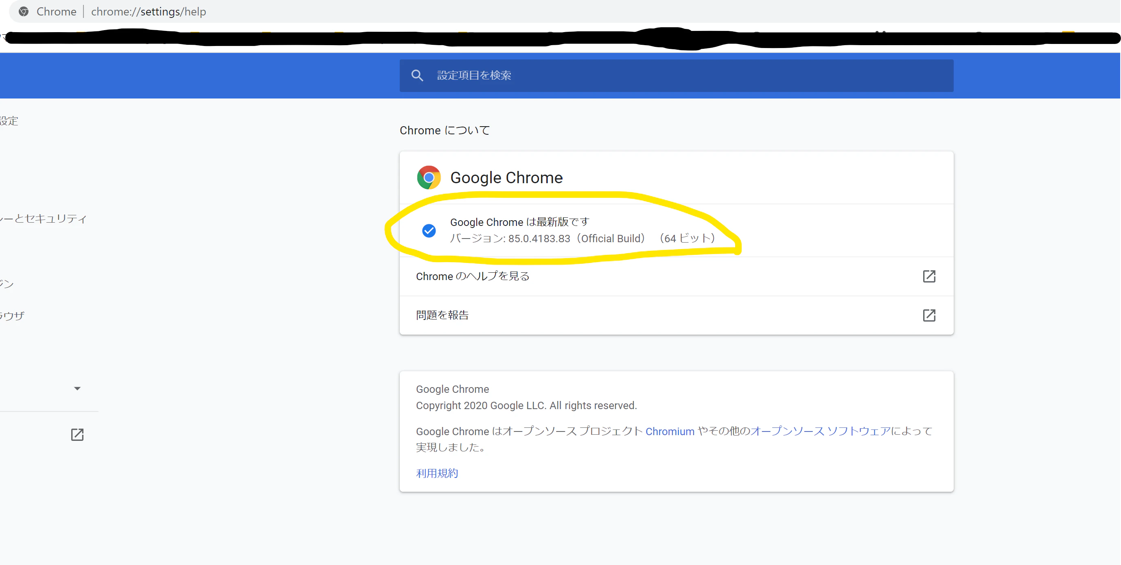Expand advanced settings via sidebar dropdown arrow

tap(77, 388)
